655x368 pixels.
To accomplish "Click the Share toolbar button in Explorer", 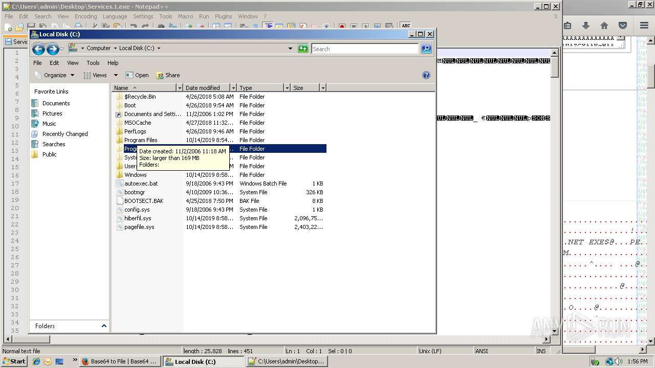I will pos(168,75).
